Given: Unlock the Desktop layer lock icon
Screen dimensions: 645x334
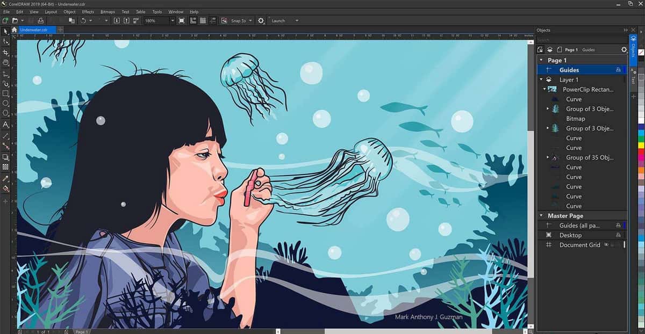Looking at the screenshot, I should point(618,235).
